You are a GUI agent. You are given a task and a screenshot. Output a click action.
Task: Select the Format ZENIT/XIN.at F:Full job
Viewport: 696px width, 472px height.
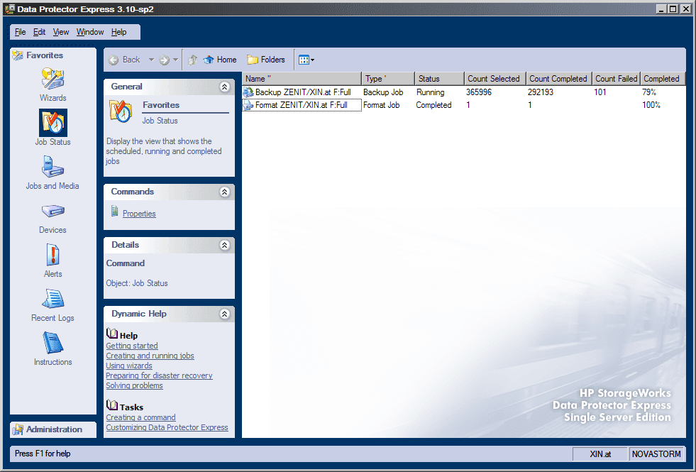tap(302, 105)
